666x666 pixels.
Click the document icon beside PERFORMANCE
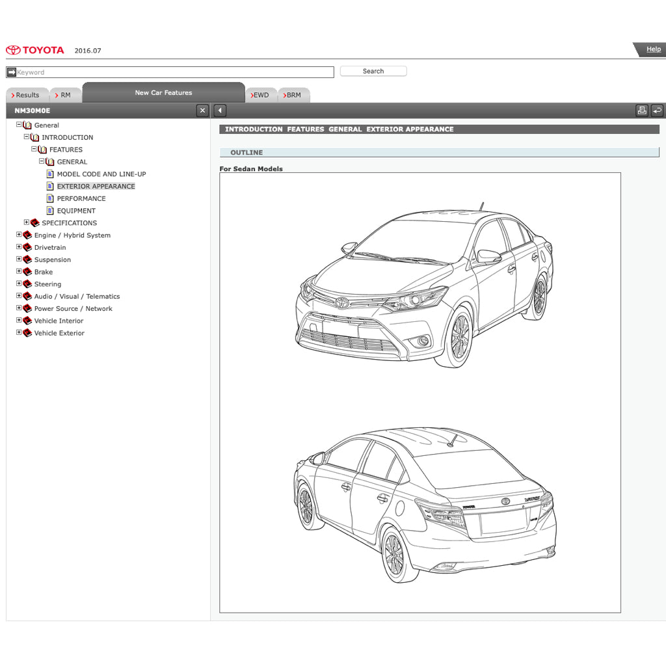[50, 198]
